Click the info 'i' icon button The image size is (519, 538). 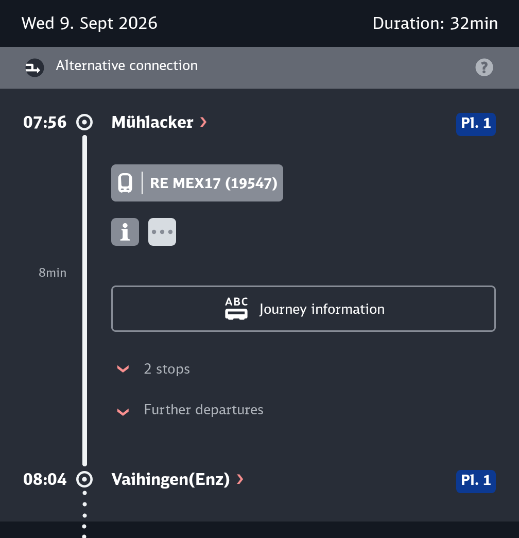125,232
